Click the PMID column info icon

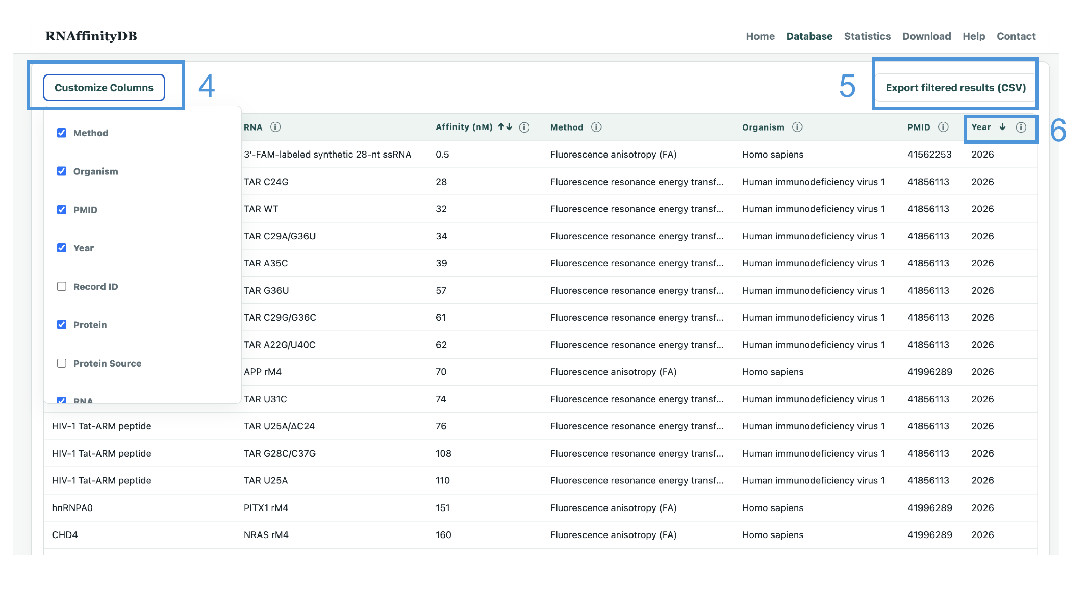[x=943, y=127]
